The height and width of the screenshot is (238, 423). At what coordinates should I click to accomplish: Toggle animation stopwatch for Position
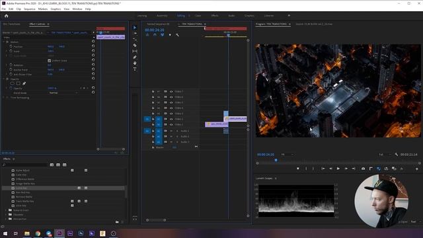[x=11, y=46]
